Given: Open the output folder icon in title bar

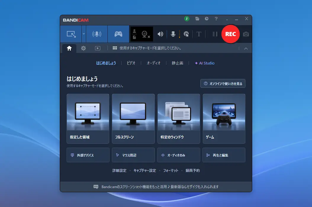Looking at the screenshot, I should (x=197, y=19).
